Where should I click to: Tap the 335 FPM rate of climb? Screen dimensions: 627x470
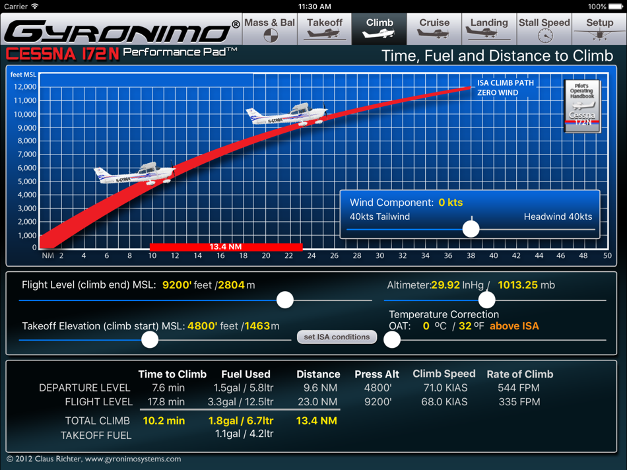519,401
